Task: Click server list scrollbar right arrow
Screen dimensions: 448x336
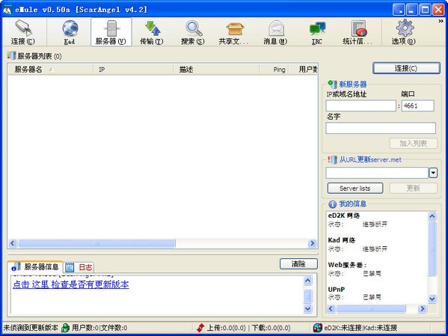Action: (312, 243)
